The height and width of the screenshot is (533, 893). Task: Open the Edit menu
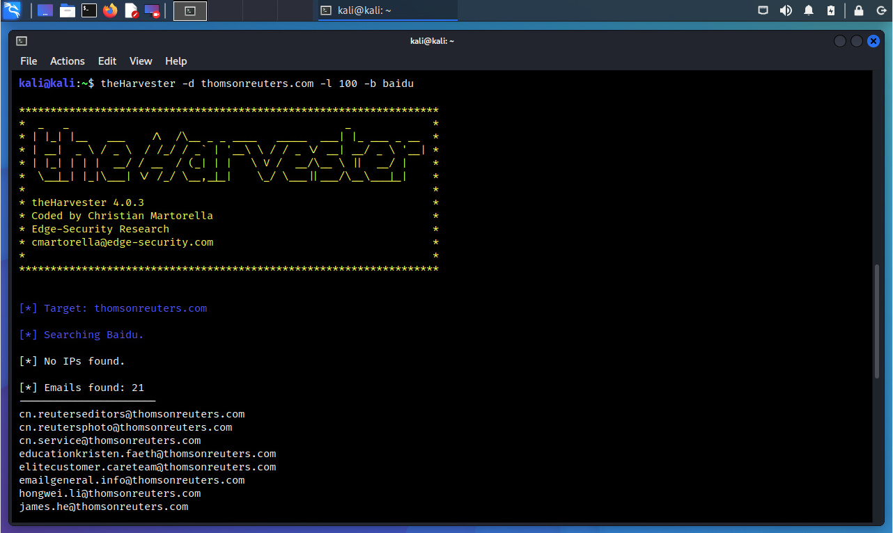[x=107, y=61]
